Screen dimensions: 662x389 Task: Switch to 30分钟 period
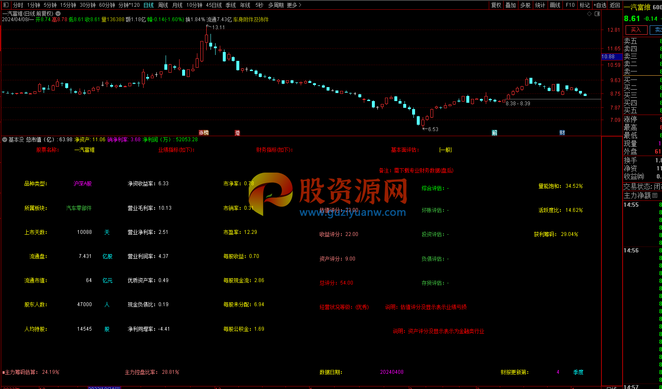(x=88, y=5)
